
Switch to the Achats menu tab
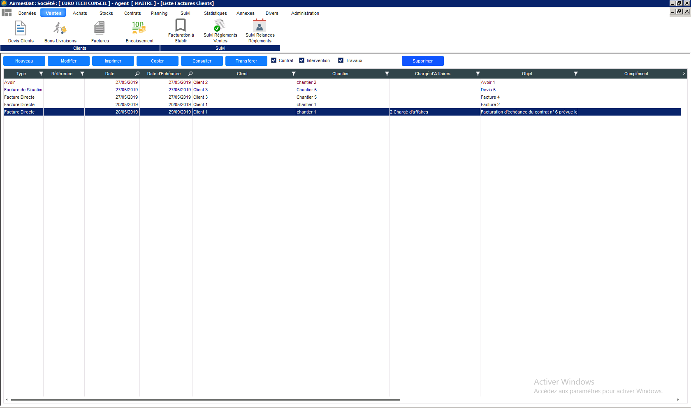80,13
